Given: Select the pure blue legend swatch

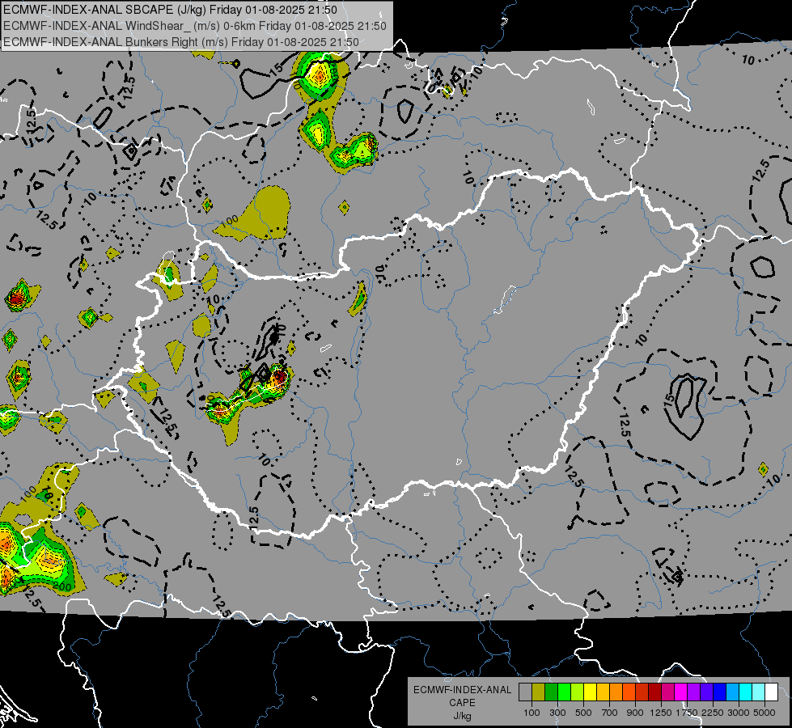Looking at the screenshot, I should pos(719,692).
